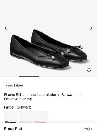Screen dimensions: 97x133
Task: Click the Flache Schuhe aus Nappaleder title
Action: click(43, 97)
